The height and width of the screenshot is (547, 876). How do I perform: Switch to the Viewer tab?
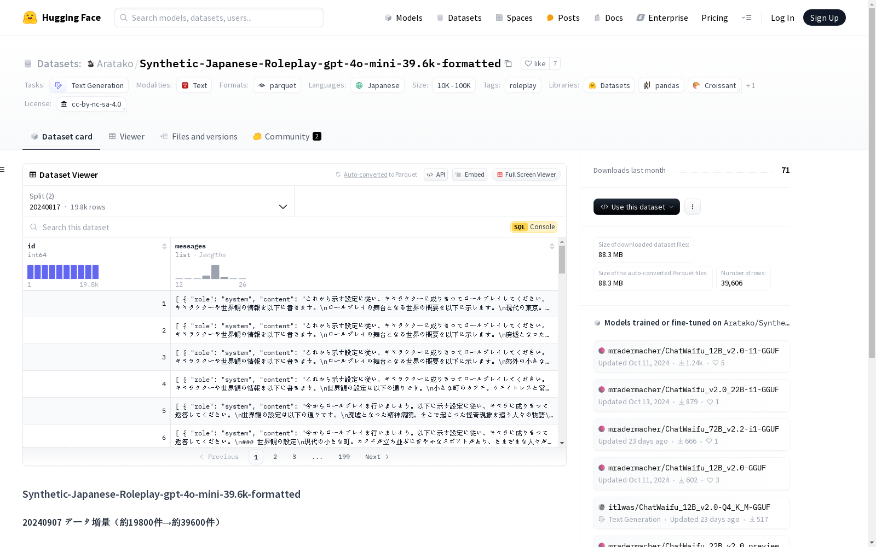coord(126,137)
